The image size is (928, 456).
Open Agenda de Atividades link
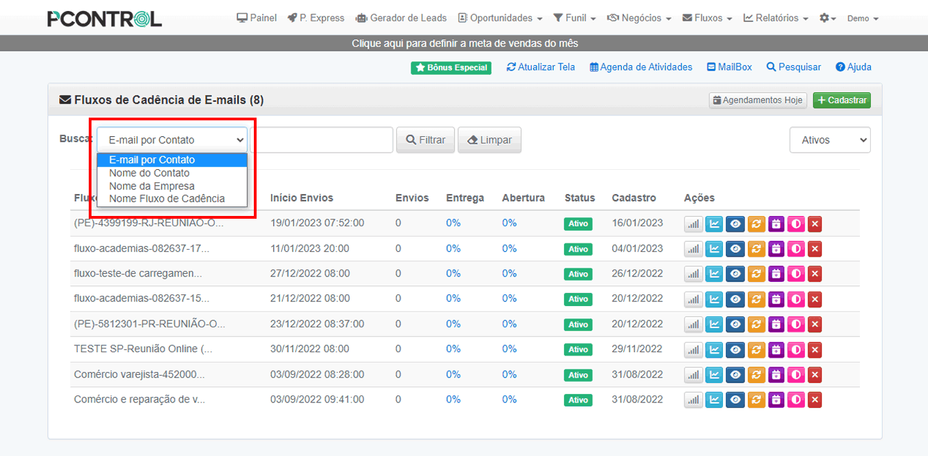(641, 67)
